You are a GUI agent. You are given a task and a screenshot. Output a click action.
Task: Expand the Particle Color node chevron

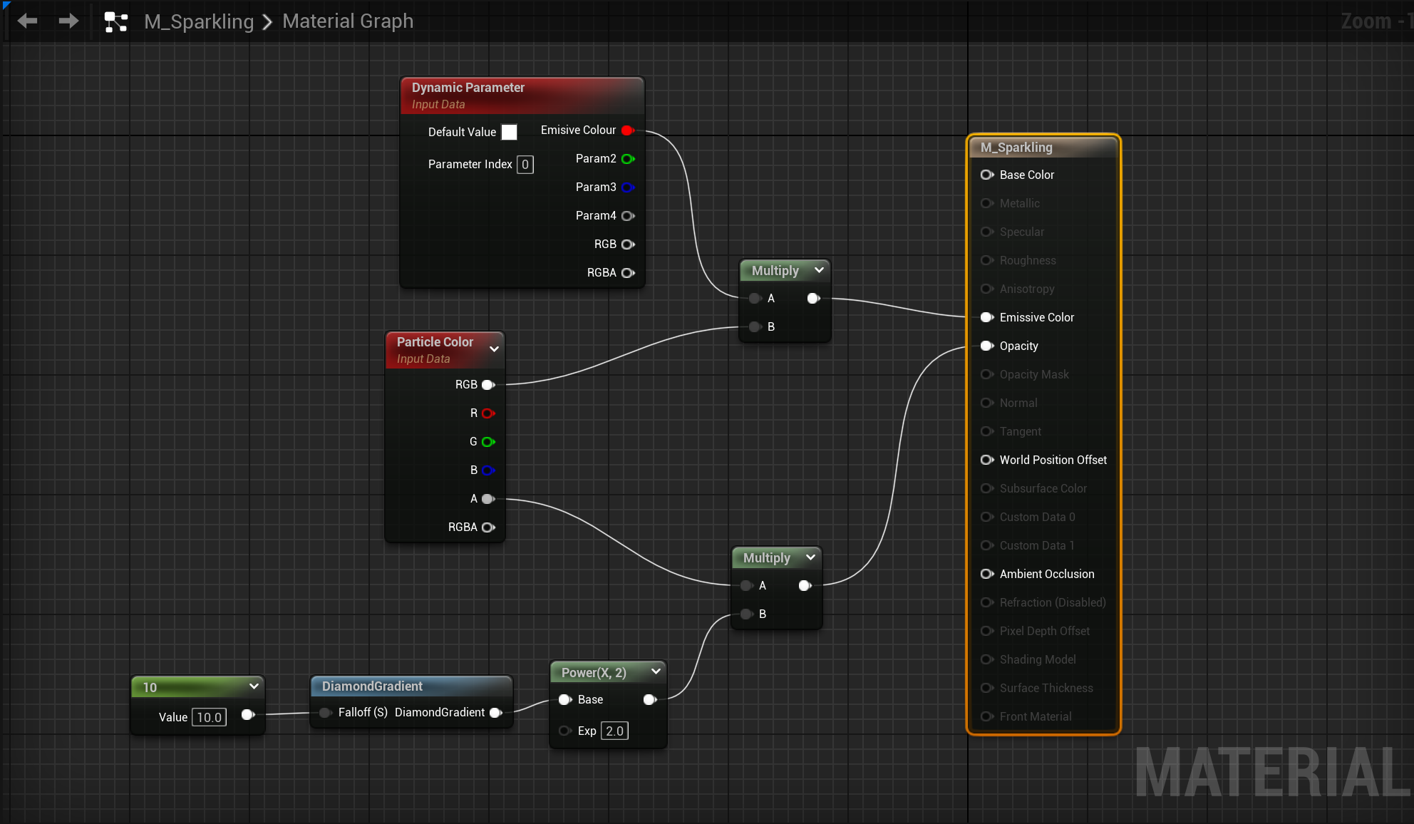pyautogui.click(x=494, y=349)
